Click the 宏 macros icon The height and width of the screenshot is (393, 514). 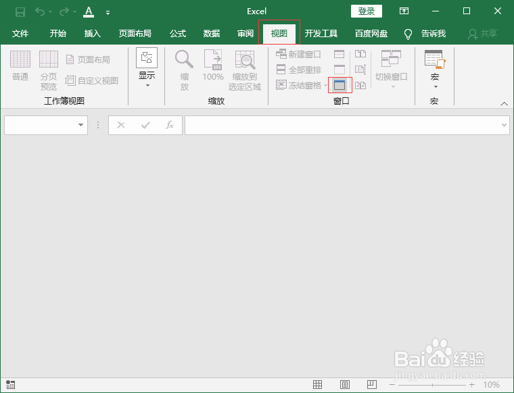(x=435, y=59)
